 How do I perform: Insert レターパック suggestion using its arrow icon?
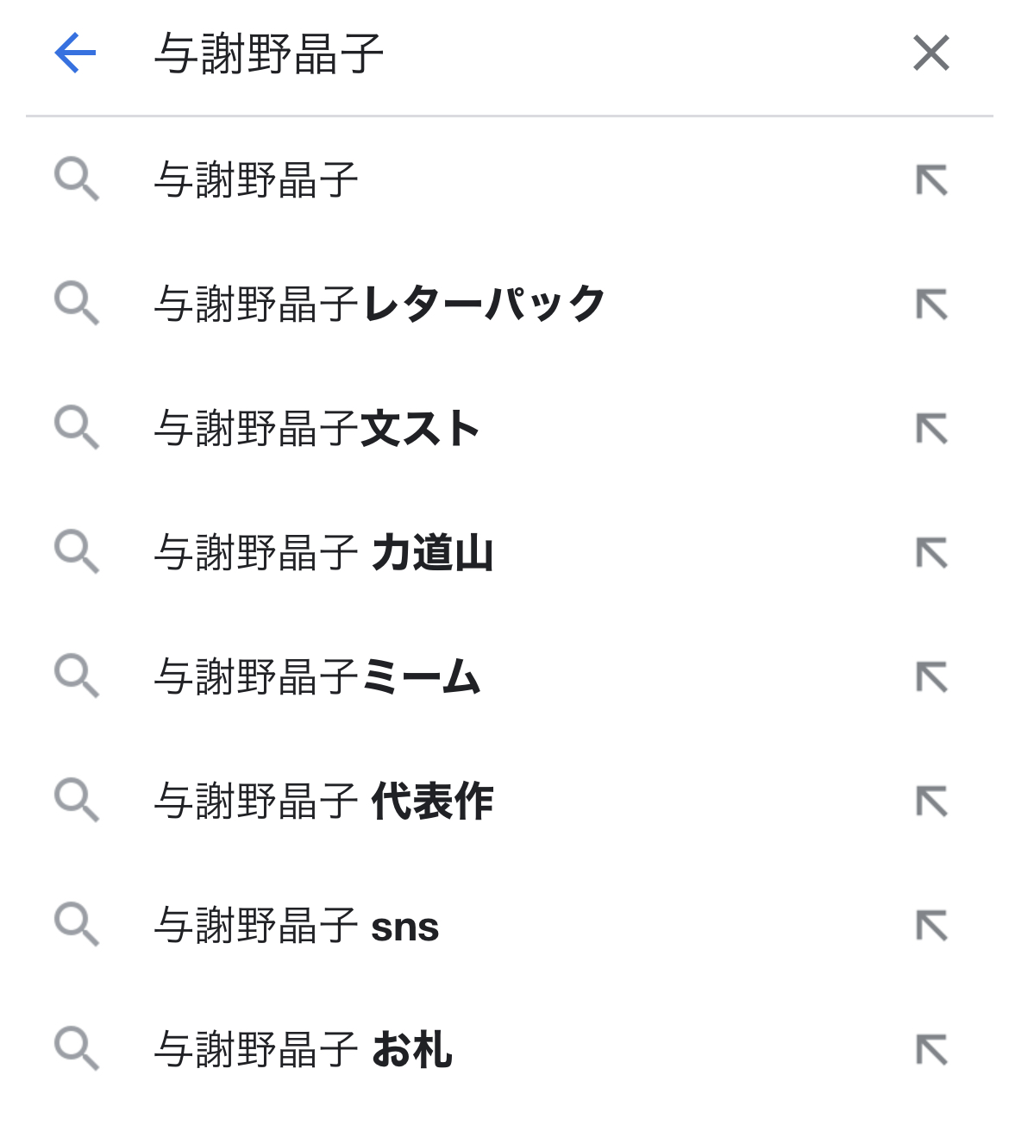click(x=931, y=305)
